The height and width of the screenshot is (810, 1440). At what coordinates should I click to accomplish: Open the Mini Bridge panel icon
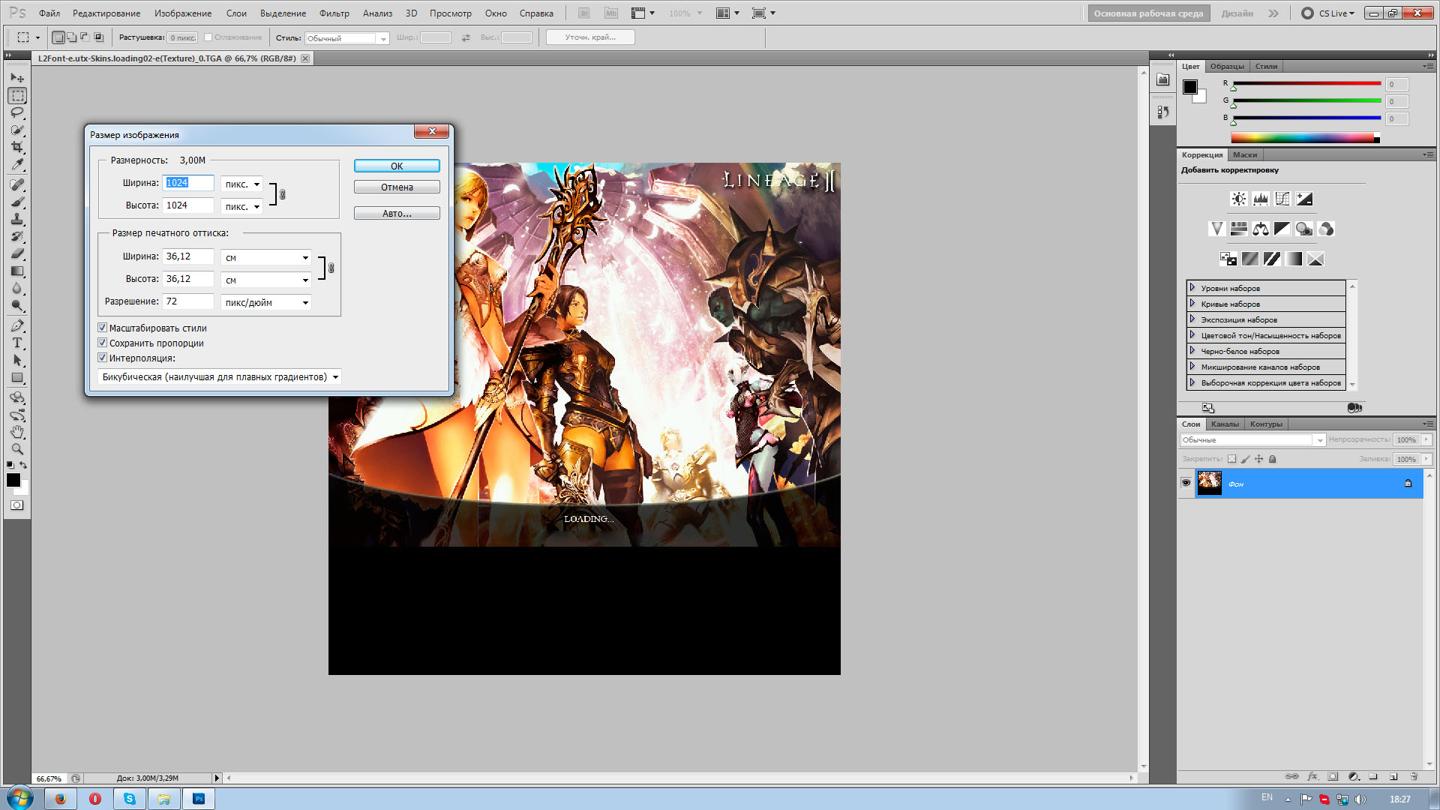pos(1163,79)
